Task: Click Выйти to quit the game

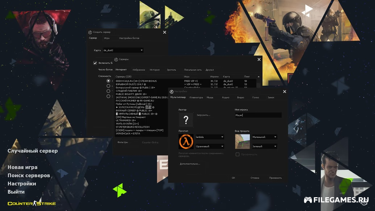Action: pyautogui.click(x=16, y=192)
